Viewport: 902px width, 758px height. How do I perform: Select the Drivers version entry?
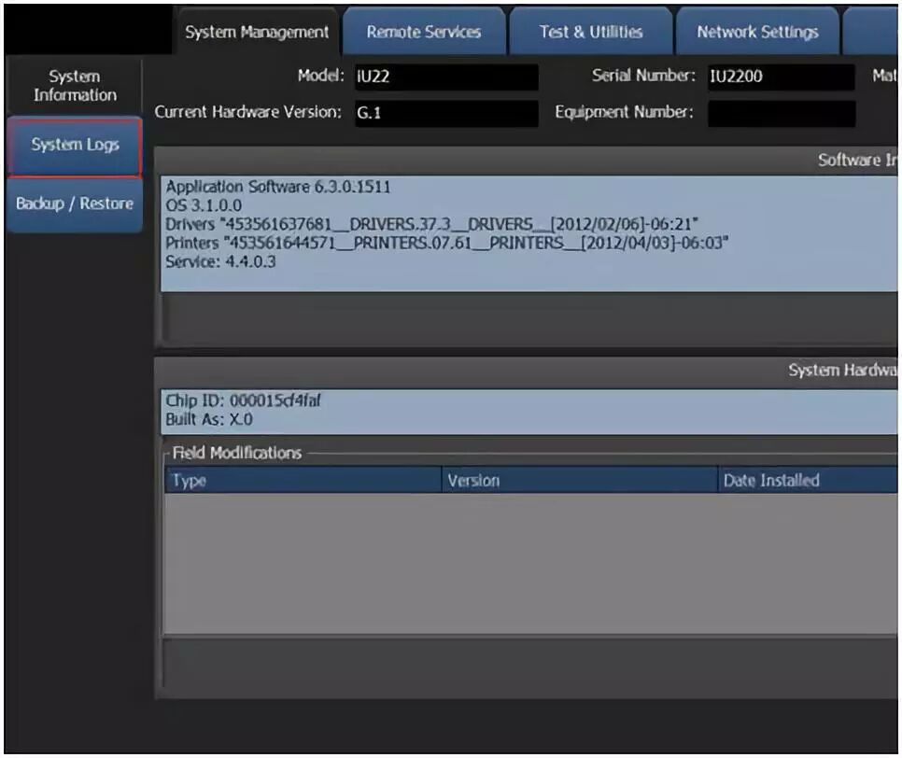click(431, 224)
